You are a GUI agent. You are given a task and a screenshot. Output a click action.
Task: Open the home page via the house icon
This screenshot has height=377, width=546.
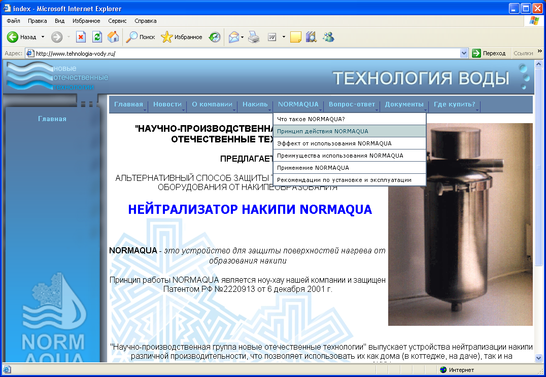113,37
